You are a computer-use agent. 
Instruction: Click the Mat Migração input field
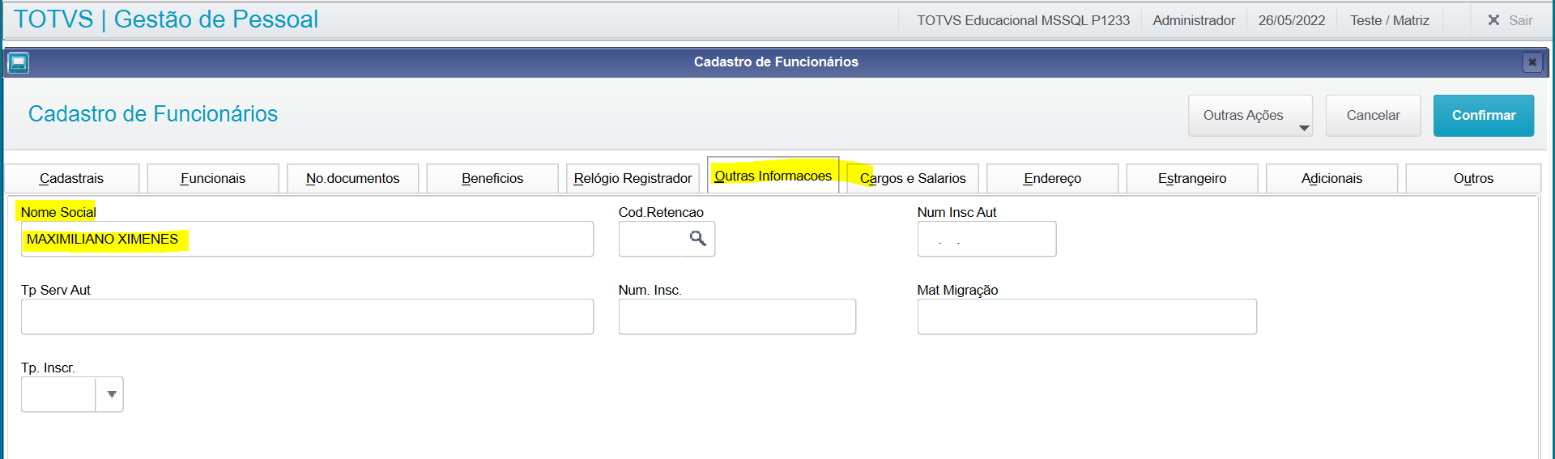click(1087, 317)
